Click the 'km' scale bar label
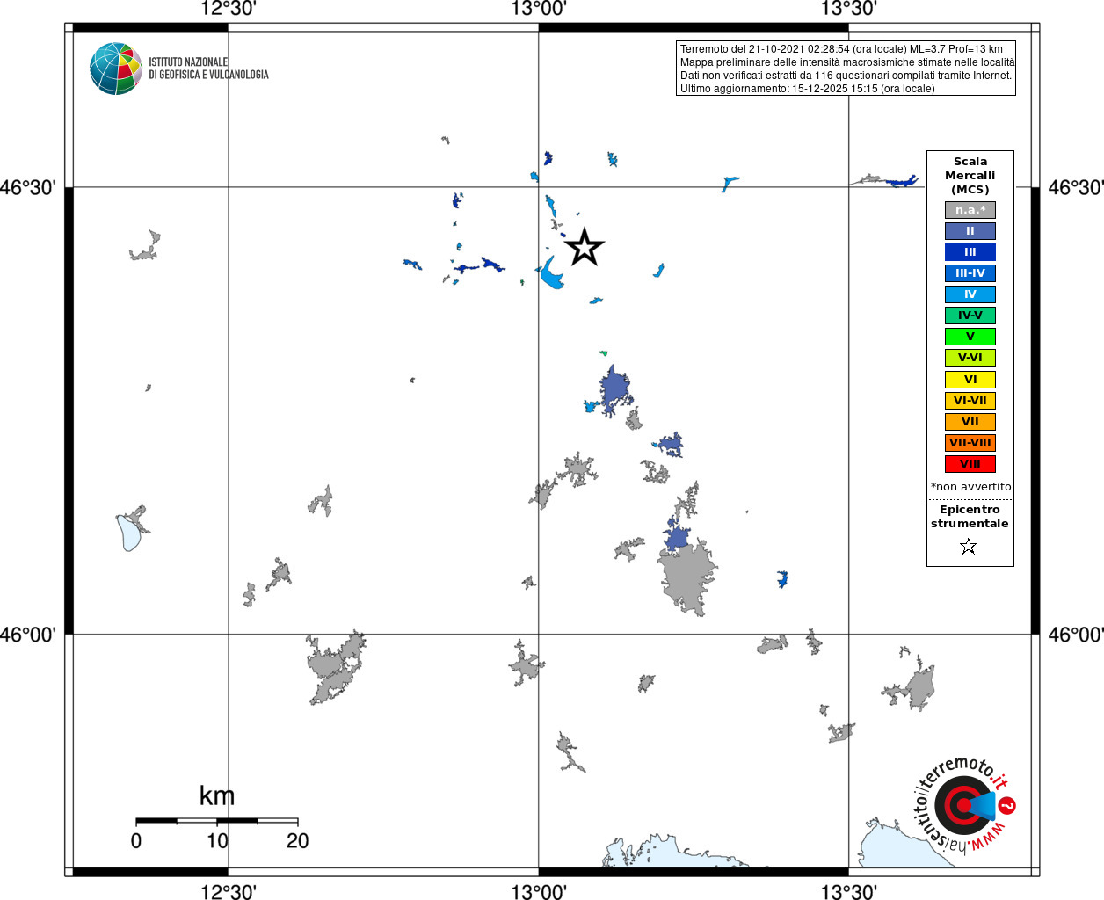 (217, 795)
